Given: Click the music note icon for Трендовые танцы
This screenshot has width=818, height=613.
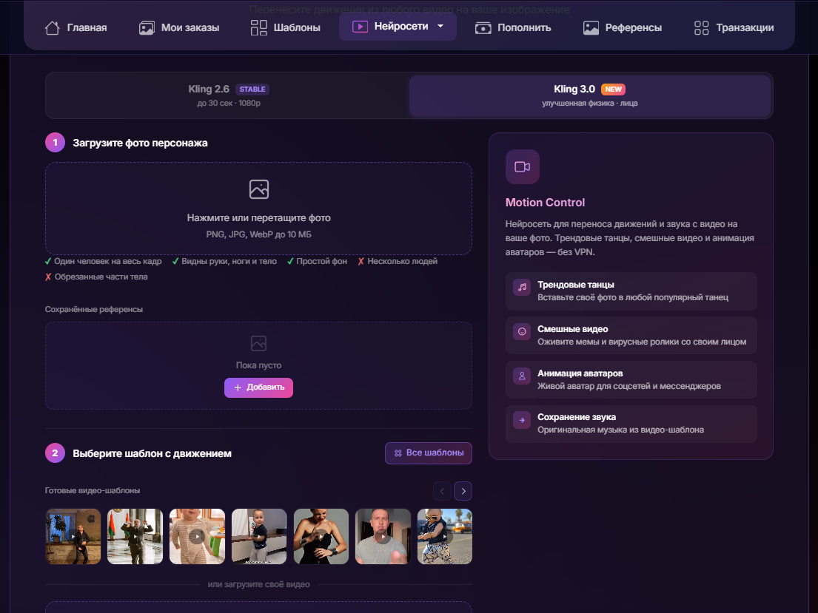Looking at the screenshot, I should (522, 287).
